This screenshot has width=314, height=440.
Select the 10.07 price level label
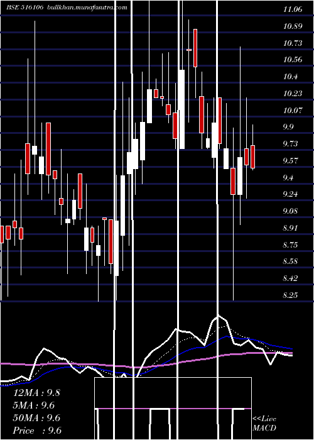coord(293,110)
